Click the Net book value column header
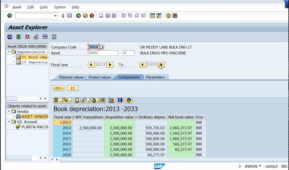The width and height of the screenshot is (289, 170). pyautogui.click(x=181, y=117)
